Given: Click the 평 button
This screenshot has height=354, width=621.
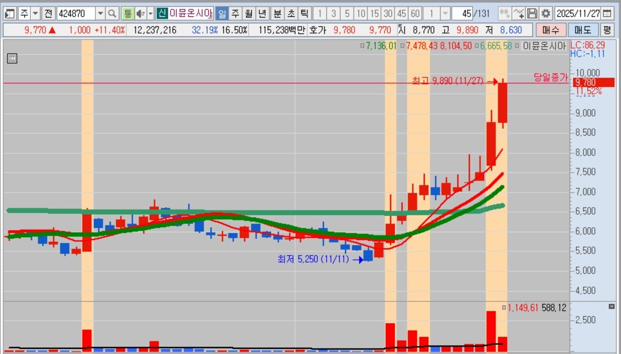Looking at the screenshot, I should pyautogui.click(x=607, y=30).
